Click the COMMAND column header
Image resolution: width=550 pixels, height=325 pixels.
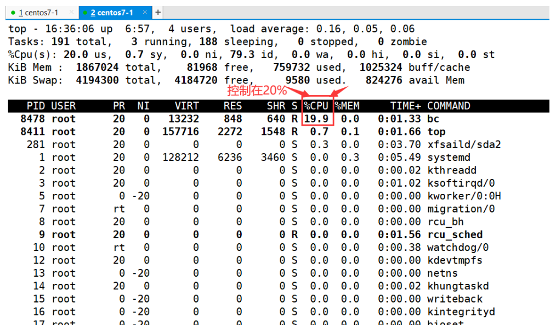(x=449, y=106)
